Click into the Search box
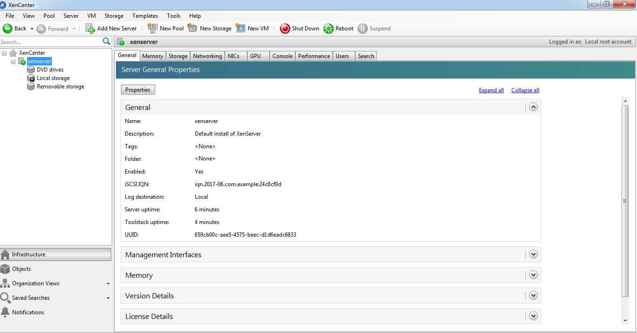The height and width of the screenshot is (333, 637). click(51, 42)
